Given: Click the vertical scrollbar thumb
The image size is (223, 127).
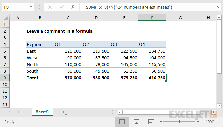Looking at the screenshot, I should tap(219, 47).
